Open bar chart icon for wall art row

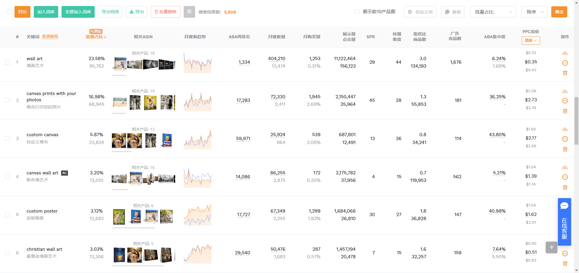pos(565,53)
